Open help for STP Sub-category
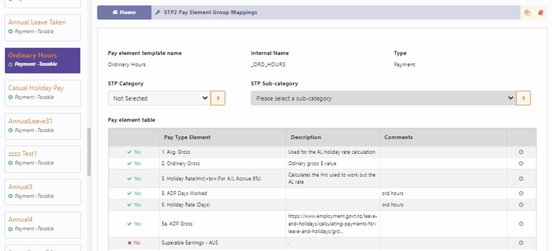 coord(524,98)
